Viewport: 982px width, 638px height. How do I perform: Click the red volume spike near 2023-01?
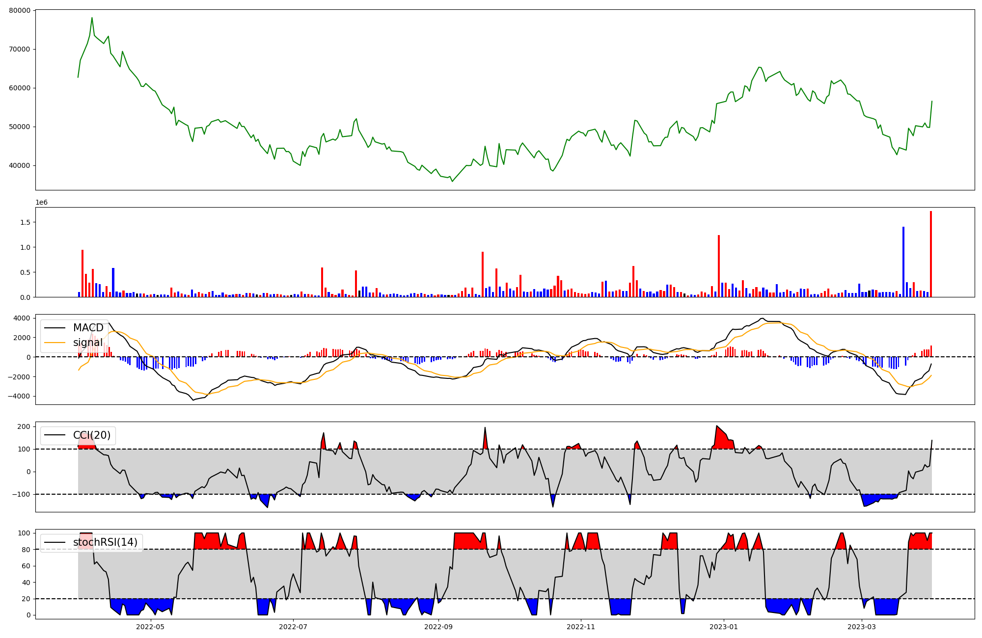[719, 266]
